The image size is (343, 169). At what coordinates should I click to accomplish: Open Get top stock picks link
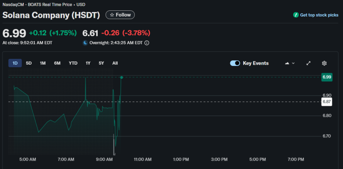pyautogui.click(x=319, y=15)
